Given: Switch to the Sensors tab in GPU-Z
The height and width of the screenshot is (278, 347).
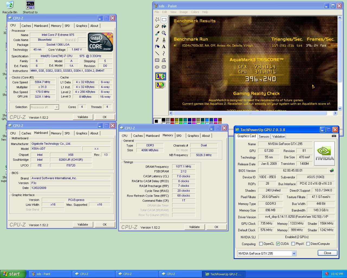Looking at the screenshot, I should (x=264, y=137).
